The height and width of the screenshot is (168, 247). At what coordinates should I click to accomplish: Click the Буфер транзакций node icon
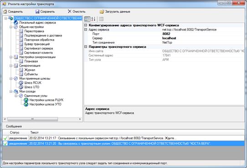(21, 44)
